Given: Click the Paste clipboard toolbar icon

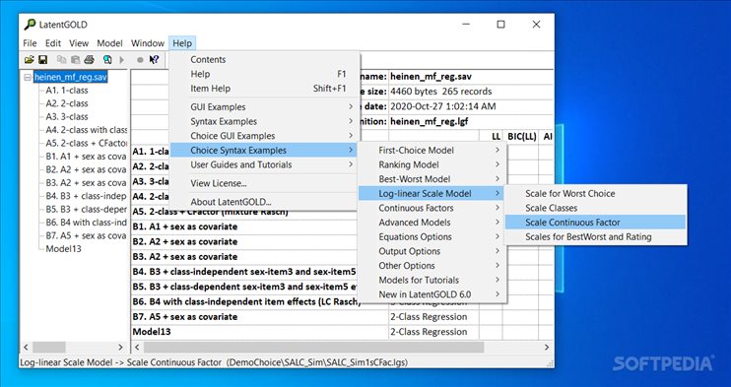Looking at the screenshot, I should (75, 59).
